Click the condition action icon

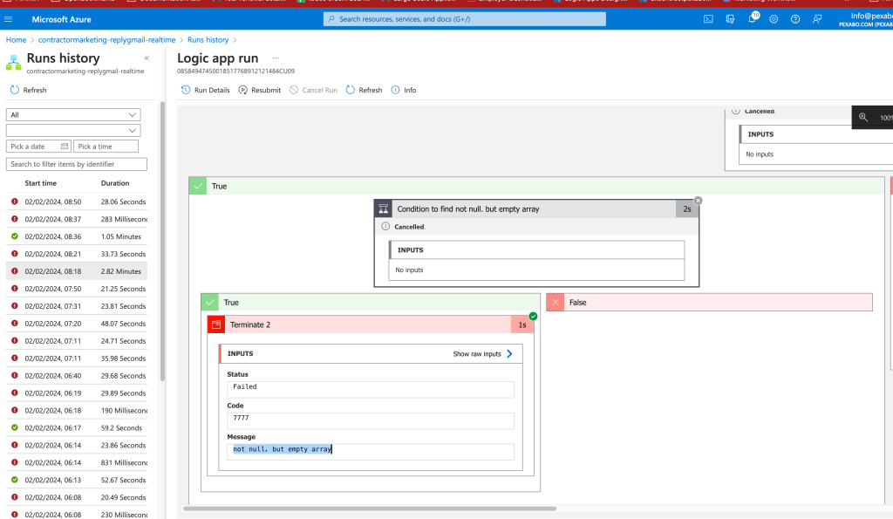(x=384, y=209)
